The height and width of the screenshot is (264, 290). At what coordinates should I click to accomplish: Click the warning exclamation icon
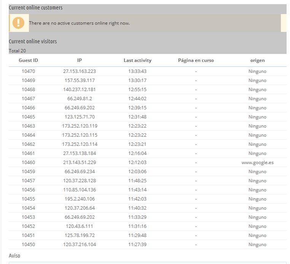18,23
